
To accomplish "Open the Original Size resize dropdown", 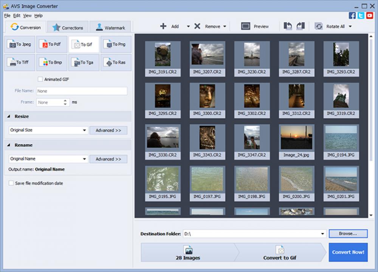I will [48, 130].
